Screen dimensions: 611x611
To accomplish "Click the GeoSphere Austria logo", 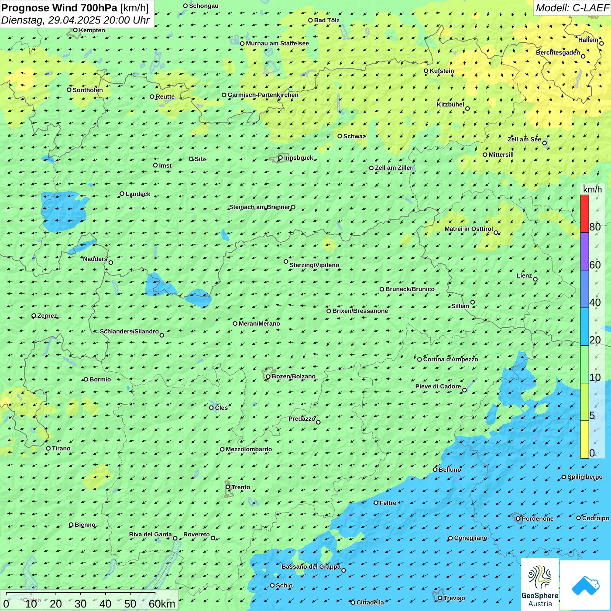I will coord(540,584).
